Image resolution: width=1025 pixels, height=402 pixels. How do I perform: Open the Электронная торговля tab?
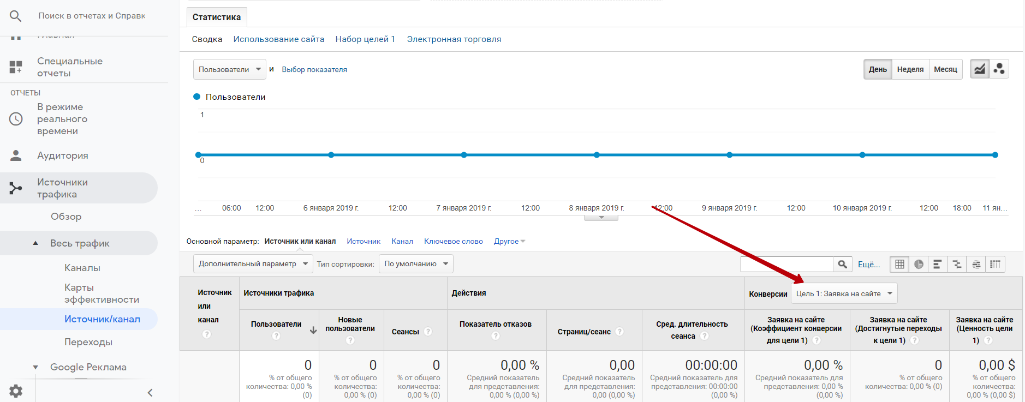tap(454, 39)
